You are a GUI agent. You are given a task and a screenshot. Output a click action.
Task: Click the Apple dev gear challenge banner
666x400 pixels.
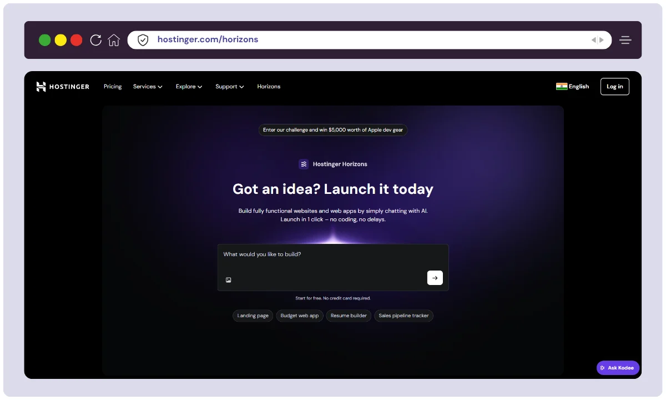333,130
